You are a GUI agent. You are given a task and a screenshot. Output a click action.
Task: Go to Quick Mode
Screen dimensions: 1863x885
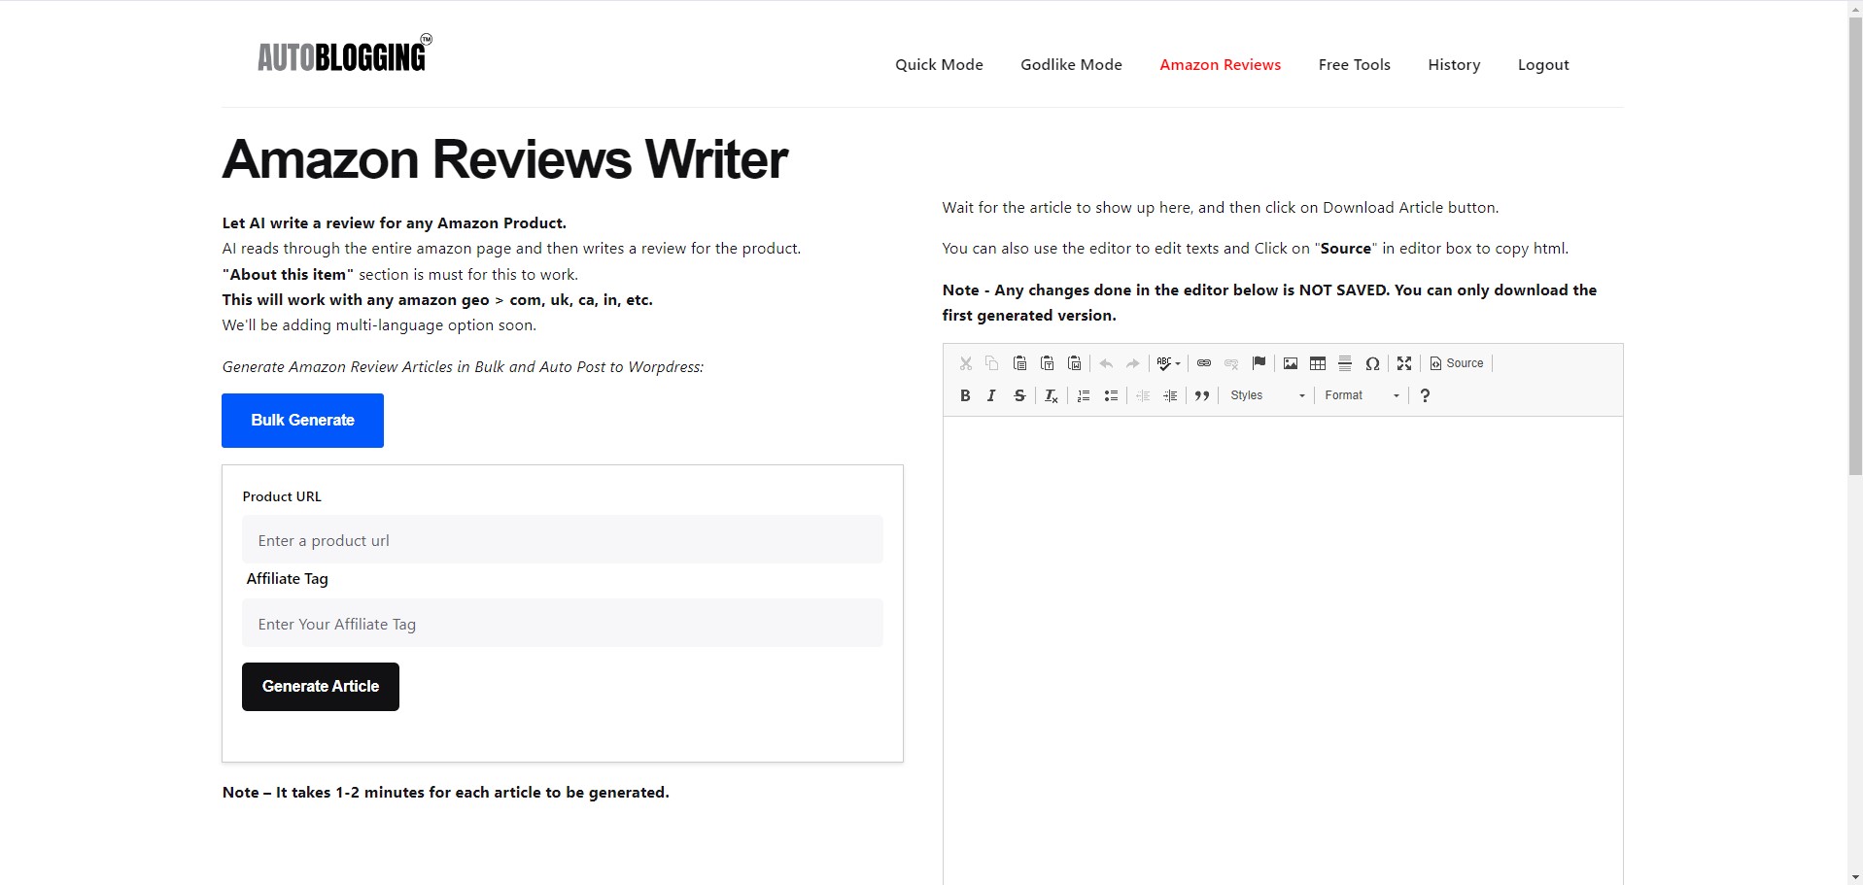tap(939, 65)
